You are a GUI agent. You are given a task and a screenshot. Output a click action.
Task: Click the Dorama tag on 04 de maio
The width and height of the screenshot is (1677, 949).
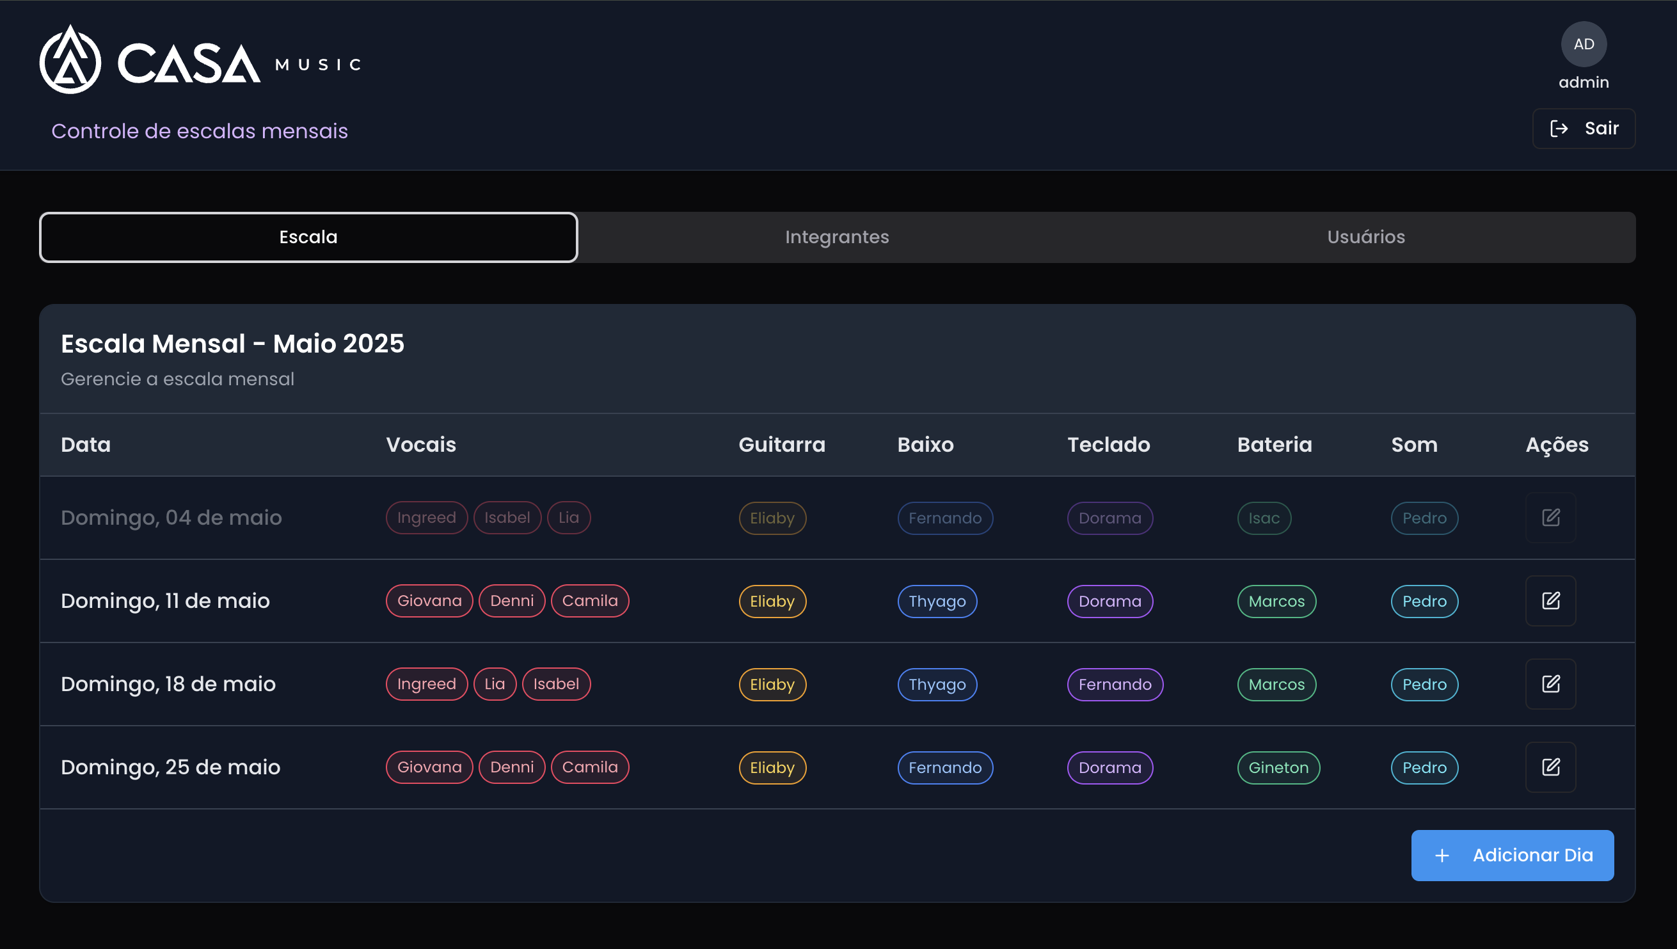coord(1110,518)
